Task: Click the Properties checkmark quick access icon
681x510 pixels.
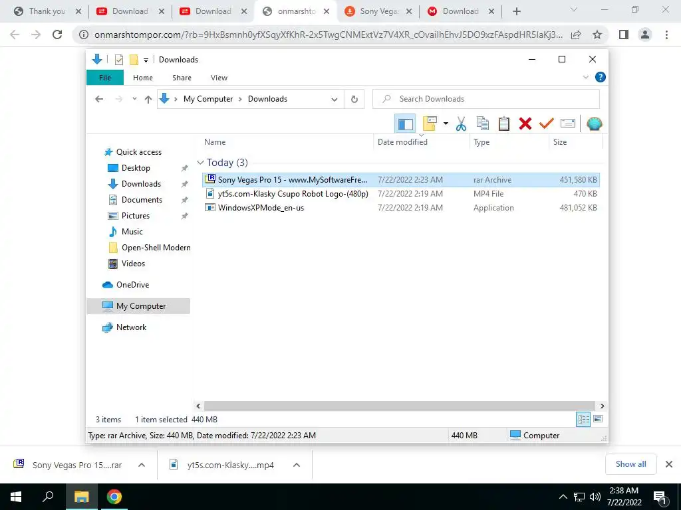Action: click(x=119, y=60)
